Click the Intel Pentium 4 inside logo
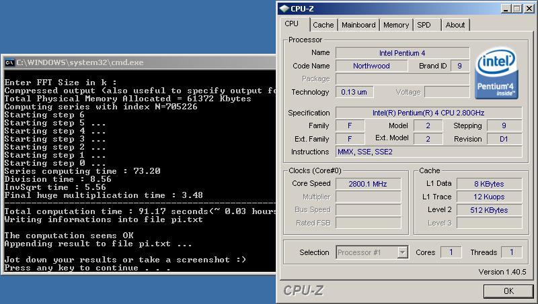 [496, 73]
